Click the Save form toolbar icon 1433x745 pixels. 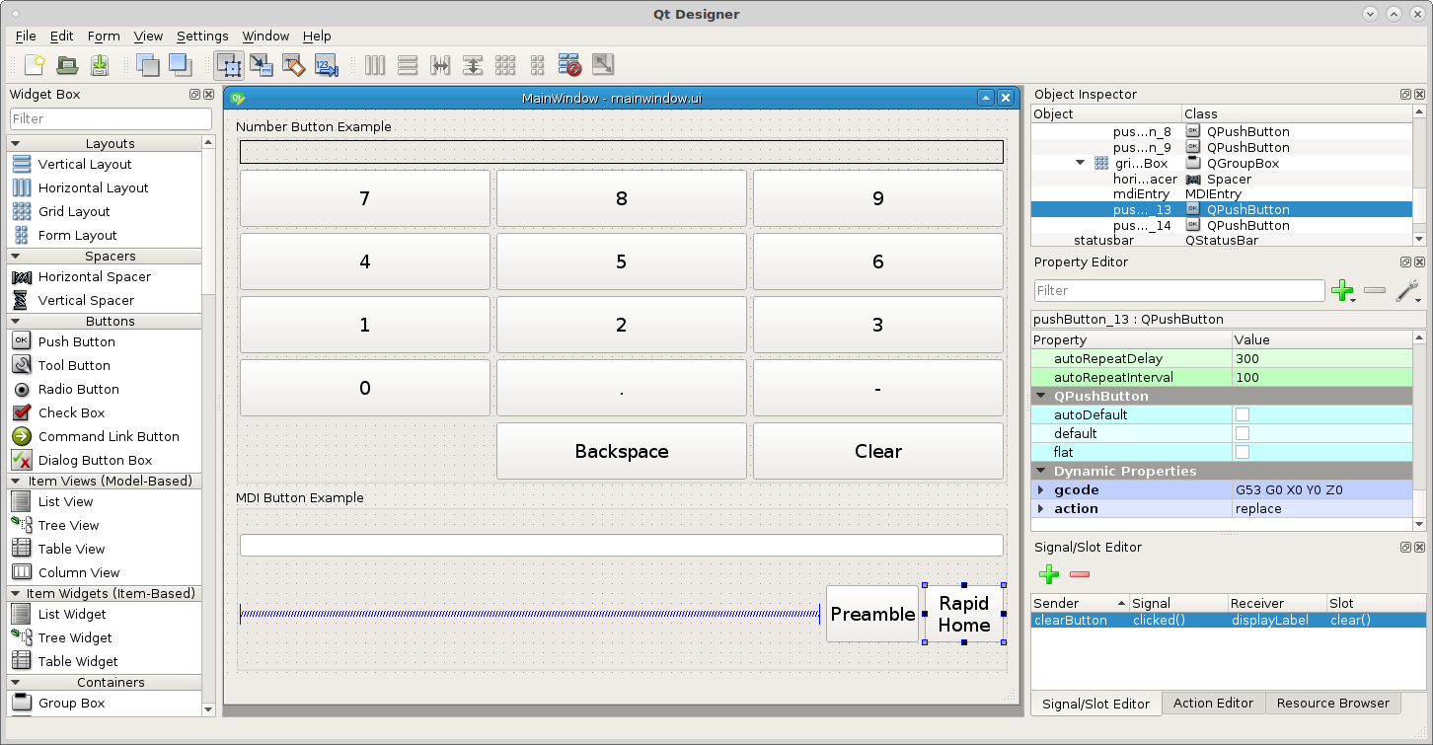[100, 66]
